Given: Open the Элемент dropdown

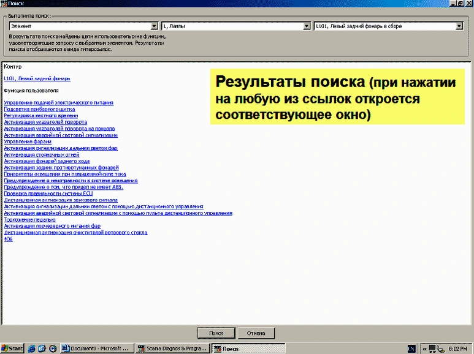Looking at the screenshot, I should [x=155, y=26].
